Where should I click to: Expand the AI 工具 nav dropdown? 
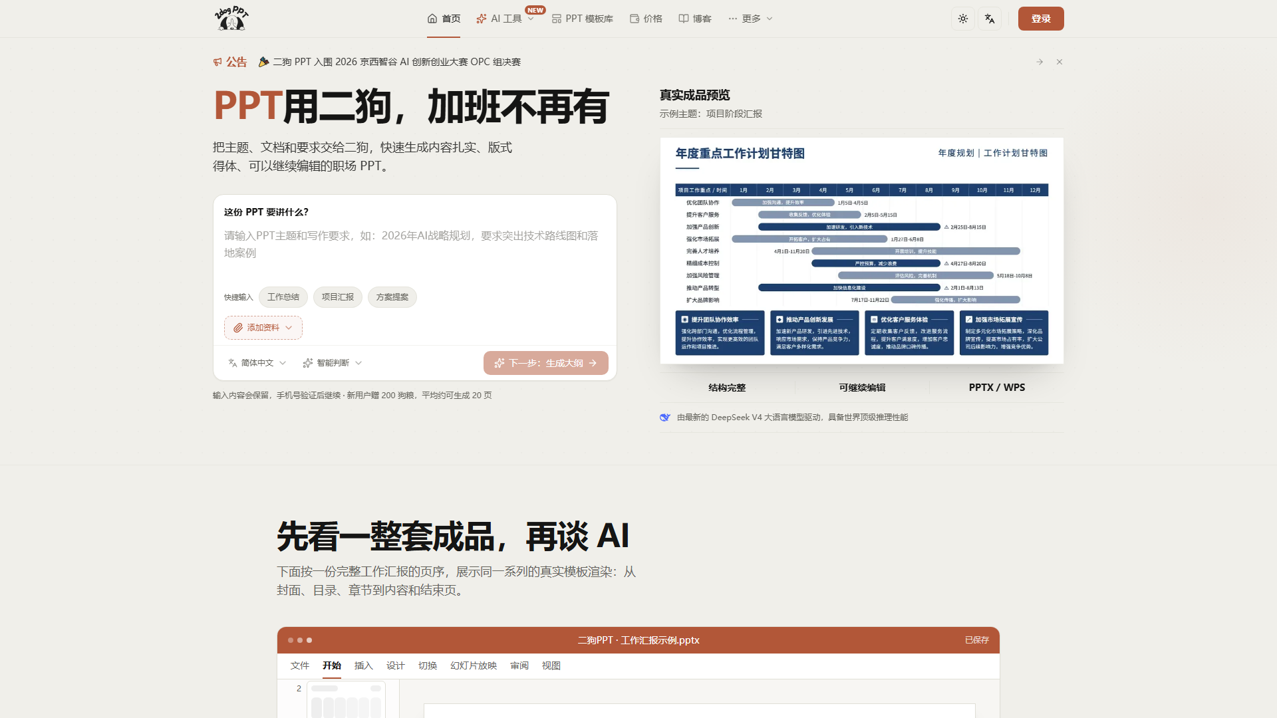505,19
